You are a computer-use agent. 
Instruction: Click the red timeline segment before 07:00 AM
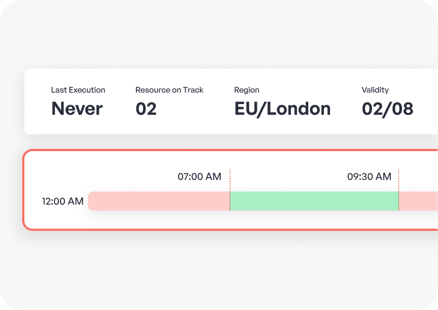click(159, 201)
